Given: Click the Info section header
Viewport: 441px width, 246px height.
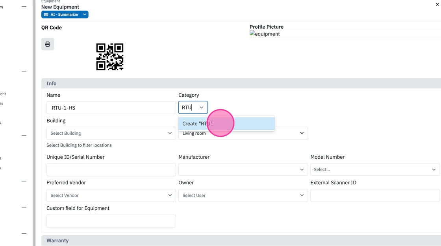Looking at the screenshot, I should [x=241, y=83].
